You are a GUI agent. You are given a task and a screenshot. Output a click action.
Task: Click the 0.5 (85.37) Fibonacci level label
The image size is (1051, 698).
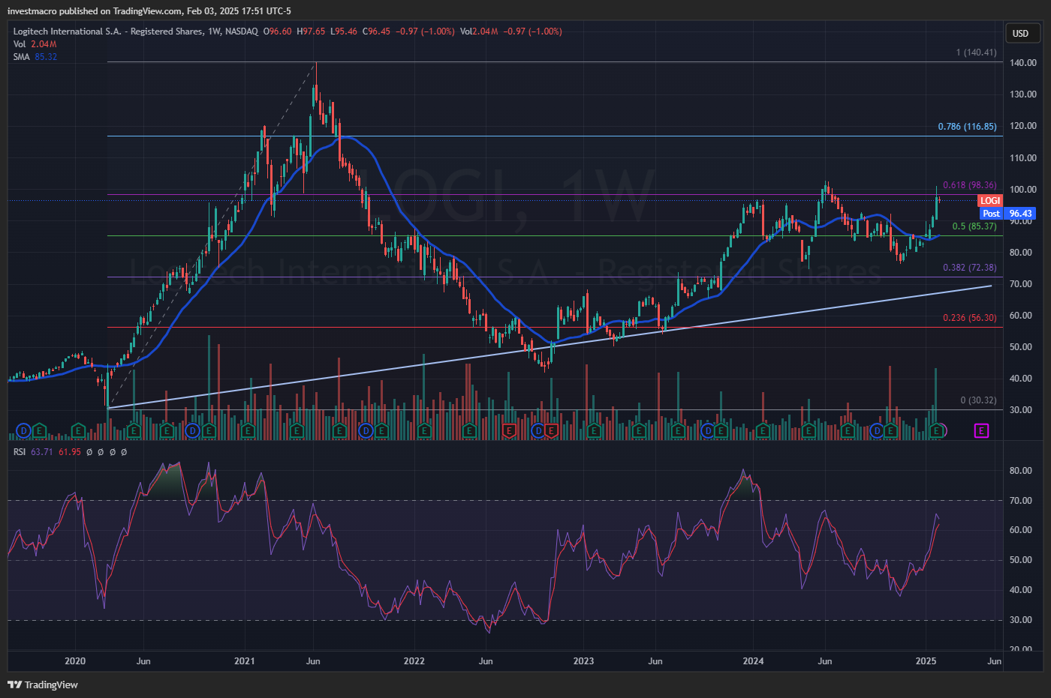974,226
